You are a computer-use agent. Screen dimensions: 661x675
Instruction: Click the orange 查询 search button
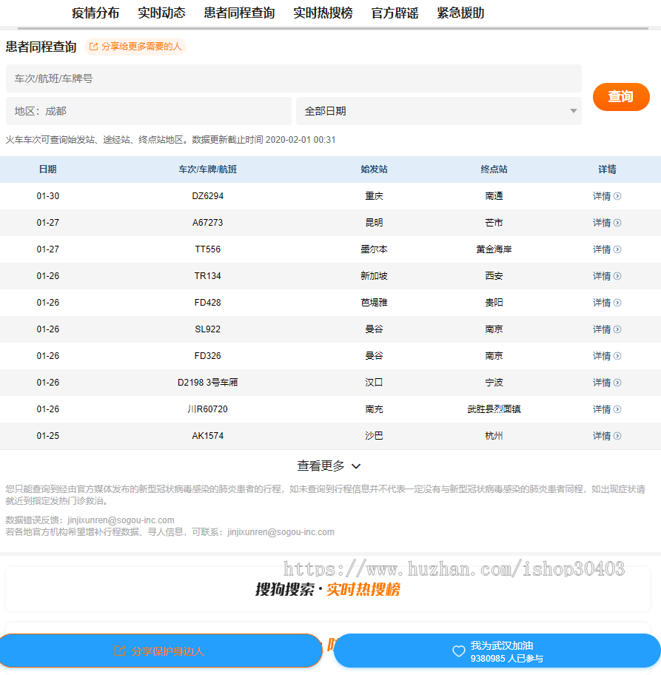[621, 97]
